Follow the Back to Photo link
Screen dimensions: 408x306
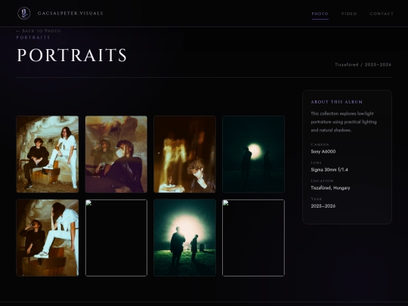pos(39,31)
